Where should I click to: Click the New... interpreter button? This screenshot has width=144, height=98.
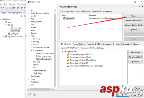[x=134, y=16]
